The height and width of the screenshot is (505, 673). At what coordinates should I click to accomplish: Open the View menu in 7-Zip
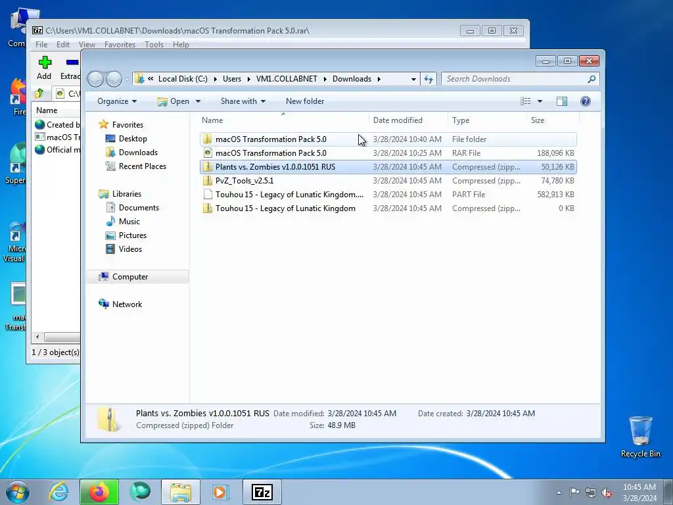(x=87, y=45)
